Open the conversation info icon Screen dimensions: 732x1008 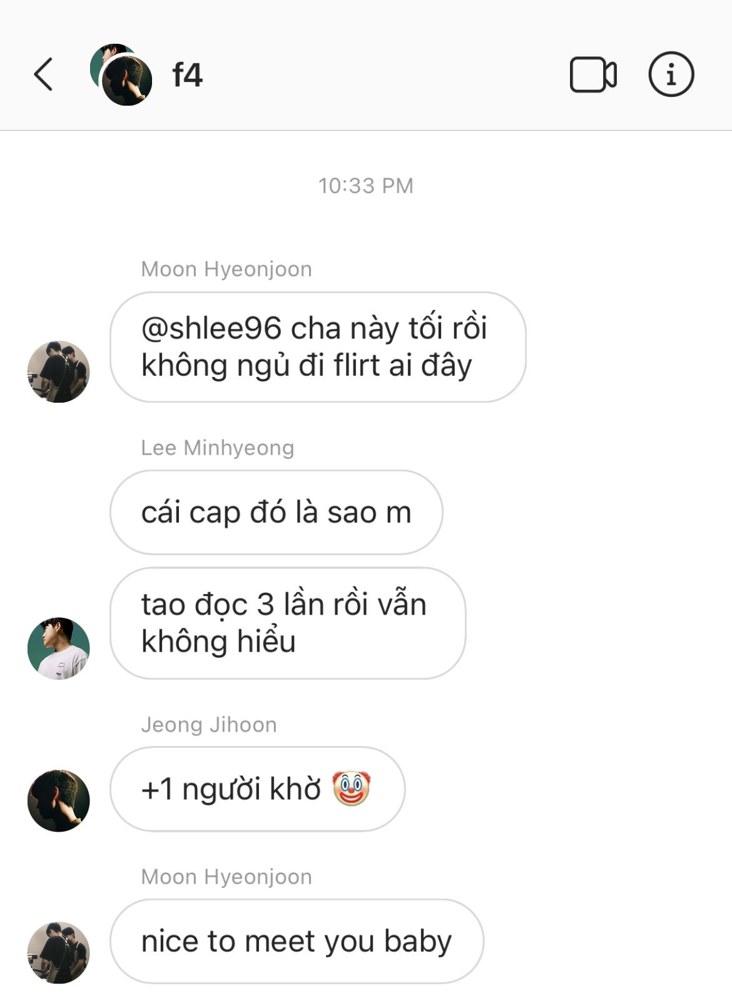click(671, 74)
